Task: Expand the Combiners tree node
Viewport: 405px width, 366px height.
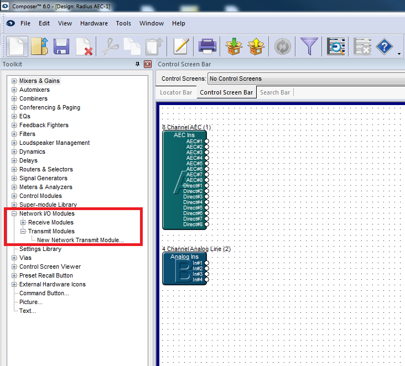Action: (14, 98)
